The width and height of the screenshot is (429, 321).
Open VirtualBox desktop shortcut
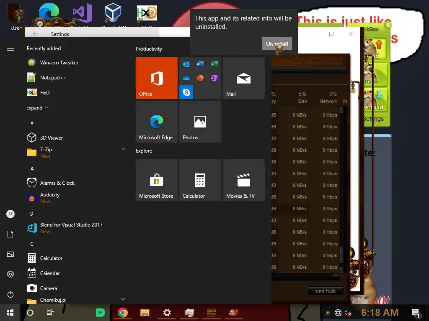[113, 14]
